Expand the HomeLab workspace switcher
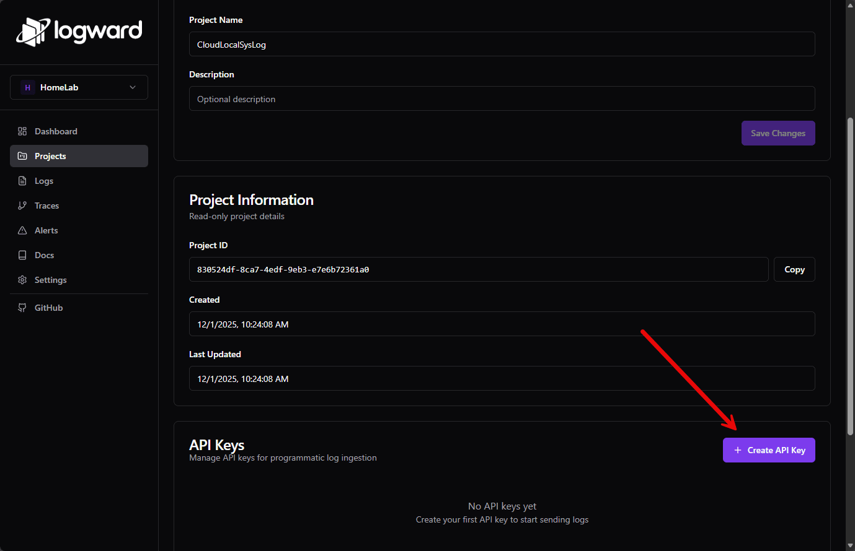The image size is (855, 551). pyautogui.click(x=79, y=87)
